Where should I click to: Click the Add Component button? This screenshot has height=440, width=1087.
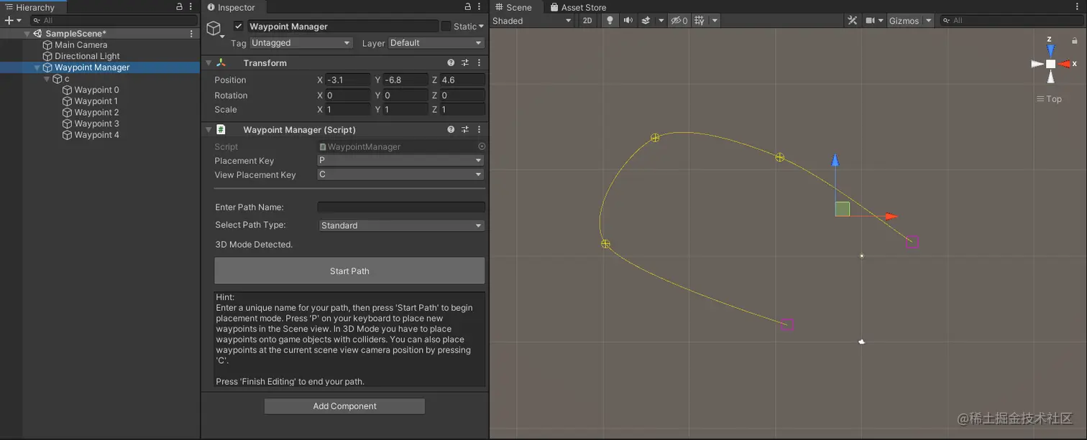344,406
